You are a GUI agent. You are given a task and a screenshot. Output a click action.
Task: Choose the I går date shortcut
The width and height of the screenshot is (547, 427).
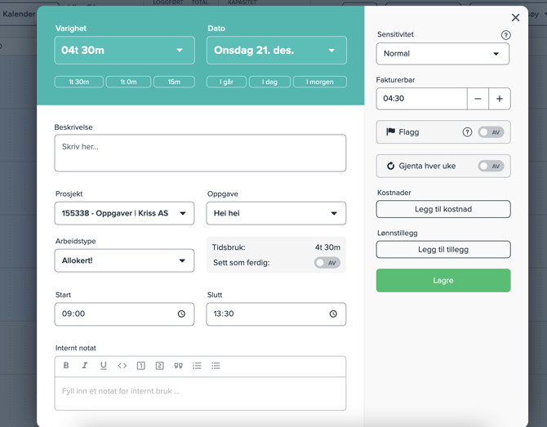[226, 82]
